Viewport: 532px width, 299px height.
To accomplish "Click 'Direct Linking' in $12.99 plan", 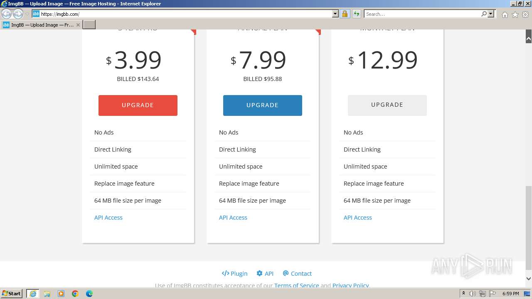I will point(362,149).
